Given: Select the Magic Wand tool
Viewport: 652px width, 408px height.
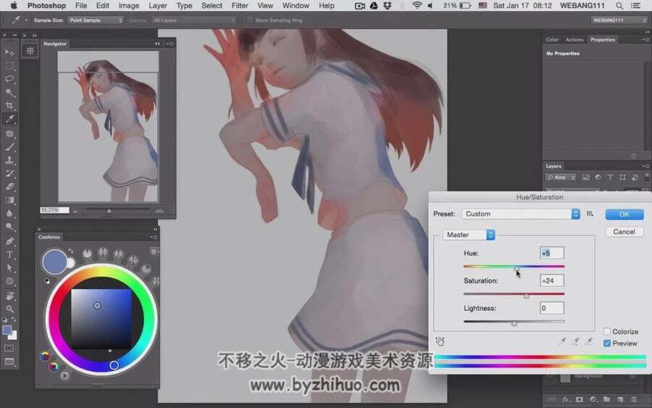Looking at the screenshot, I should point(9,92).
